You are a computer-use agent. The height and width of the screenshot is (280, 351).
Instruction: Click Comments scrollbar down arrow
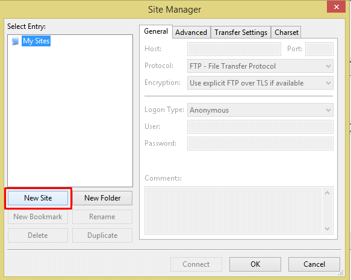(x=328, y=229)
